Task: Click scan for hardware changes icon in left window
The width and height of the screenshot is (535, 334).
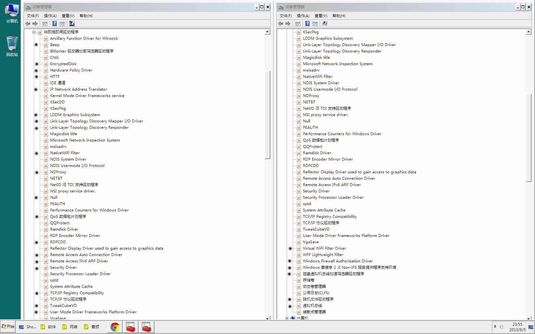Action: tap(72, 24)
